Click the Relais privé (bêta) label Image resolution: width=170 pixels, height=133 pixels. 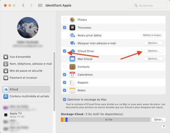[x=89, y=36]
